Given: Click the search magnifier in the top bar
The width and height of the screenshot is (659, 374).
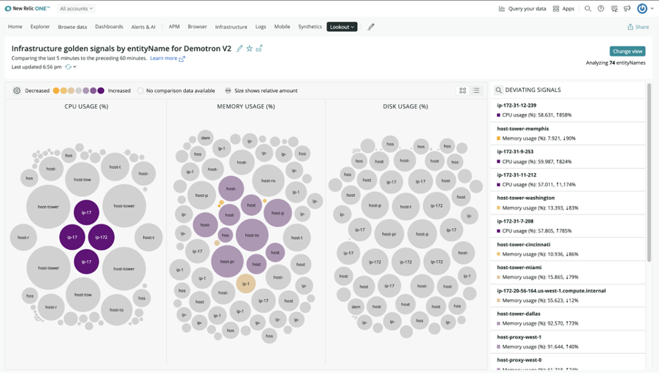Looking at the screenshot, I should tap(588, 9).
